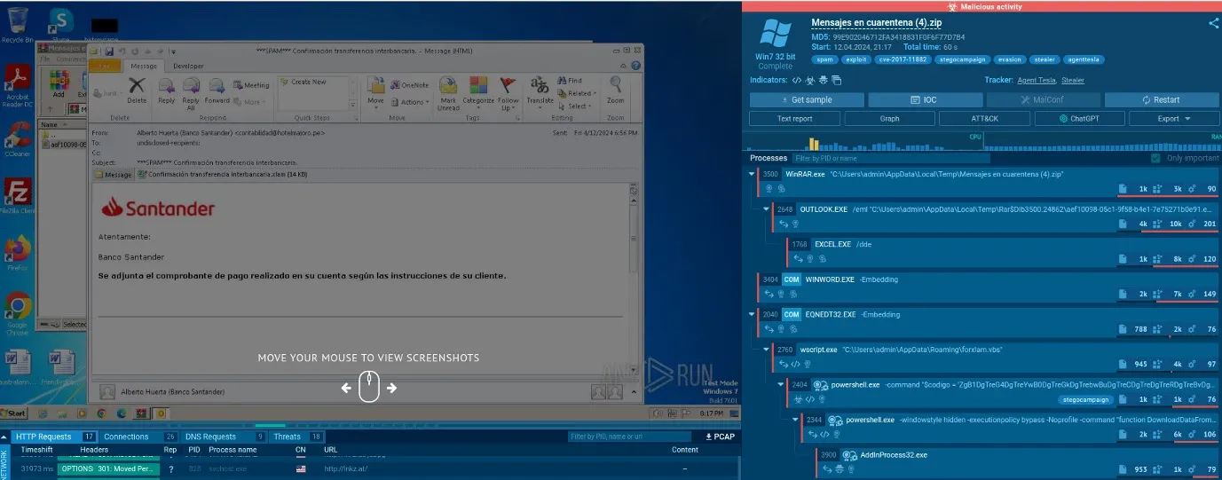
Task: Select the Developer ribbon tab in Outlook
Action: tap(188, 66)
